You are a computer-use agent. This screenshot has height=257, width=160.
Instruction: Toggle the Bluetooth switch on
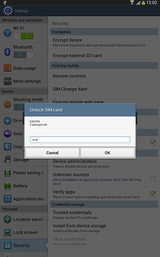[24, 55]
